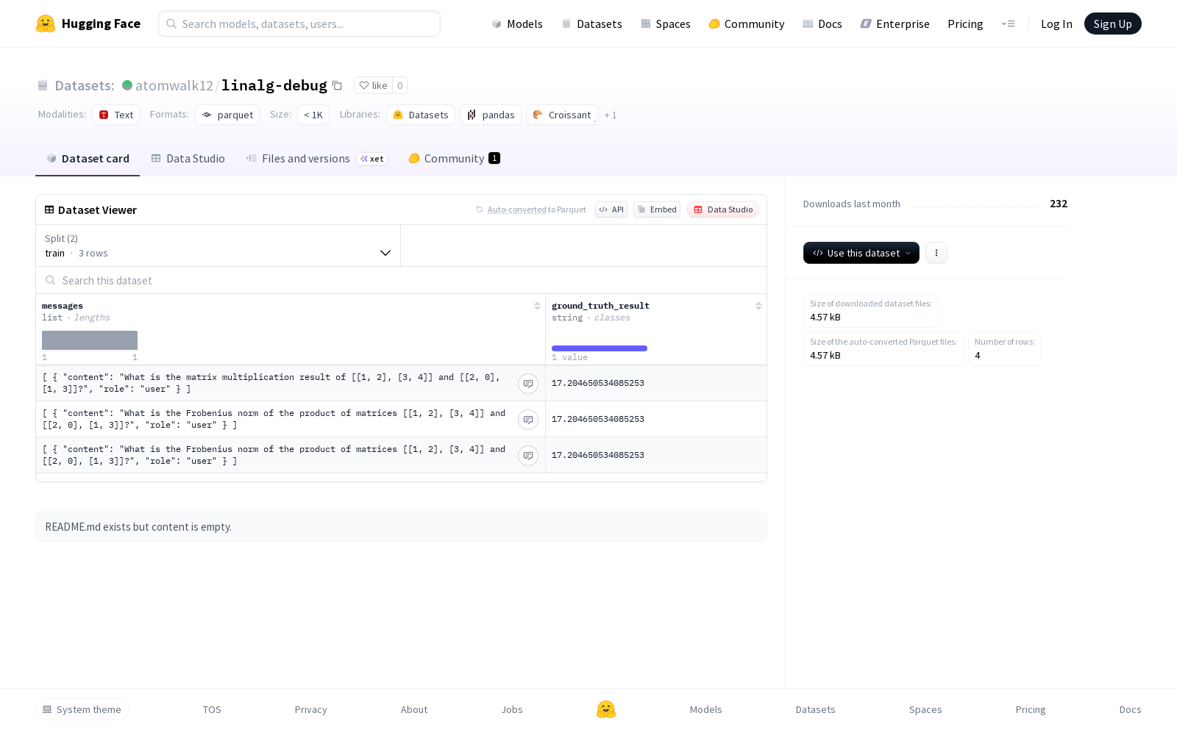This screenshot has height=735, width=1177.
Task: Sort the ground_truth_result column
Action: (758, 306)
